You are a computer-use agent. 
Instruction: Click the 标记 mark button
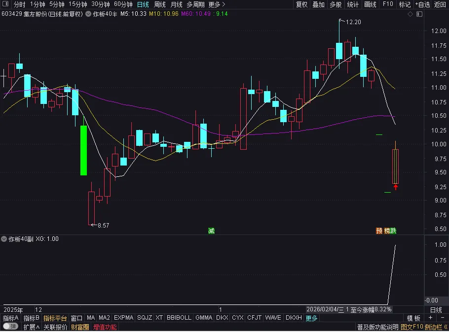(x=405, y=4)
